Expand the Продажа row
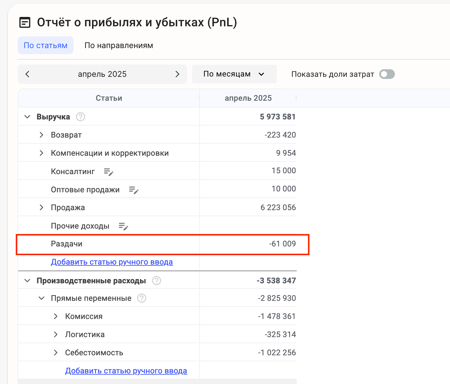This screenshot has width=450, height=384. point(41,207)
